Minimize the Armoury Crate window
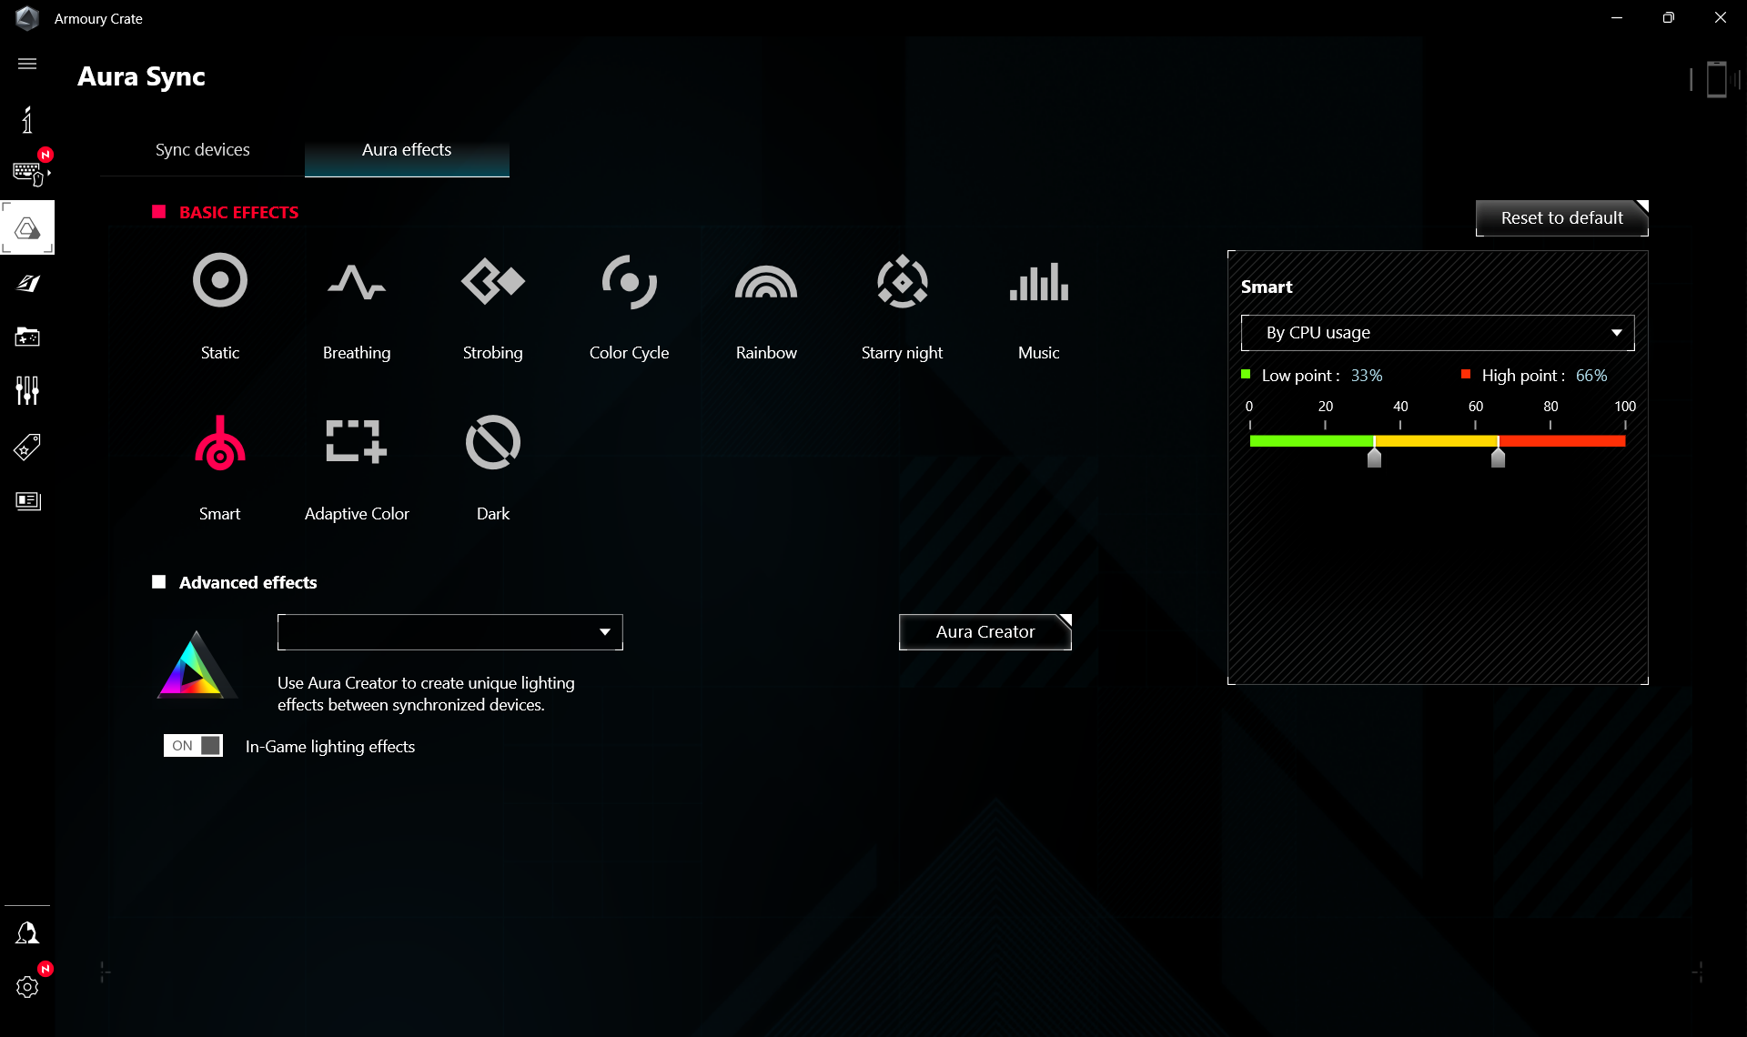This screenshot has height=1037, width=1747. (1617, 18)
